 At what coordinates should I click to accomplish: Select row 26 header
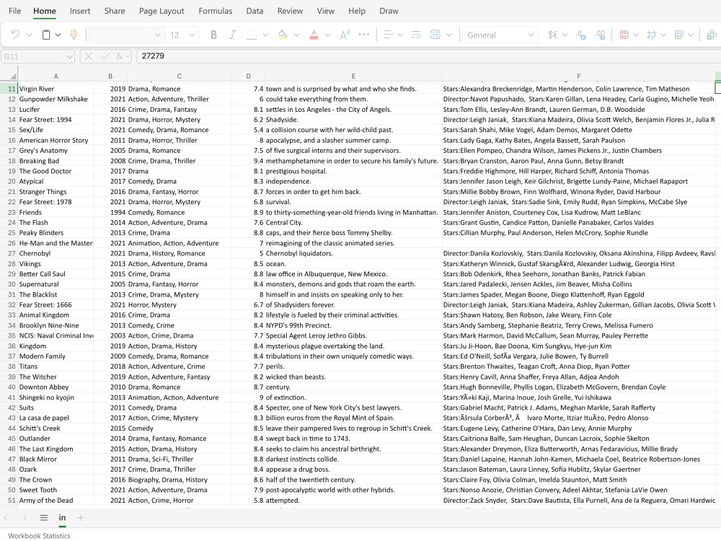pyautogui.click(x=9, y=243)
